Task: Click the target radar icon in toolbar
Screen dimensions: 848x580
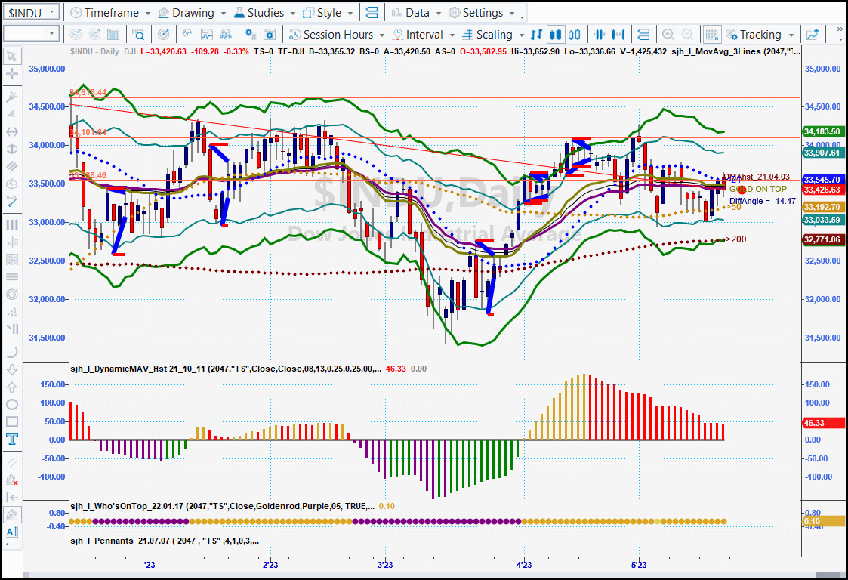Action: (x=163, y=35)
